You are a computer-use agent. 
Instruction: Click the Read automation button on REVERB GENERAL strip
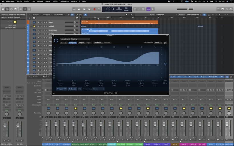[7, 110]
